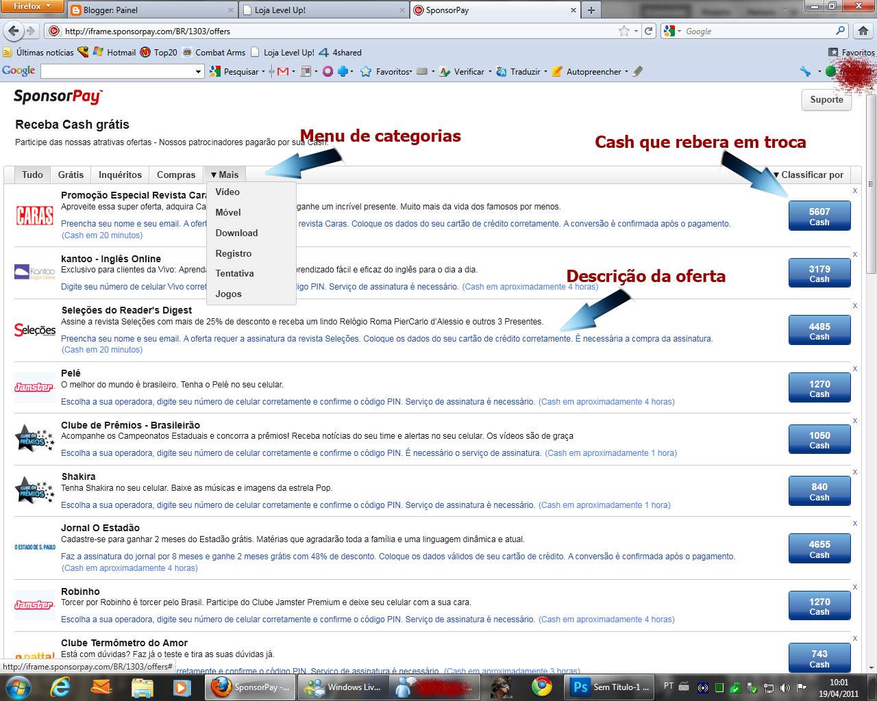The image size is (877, 701).
Task: Click the Gmail icon in Google toolbar
Action: click(x=283, y=71)
